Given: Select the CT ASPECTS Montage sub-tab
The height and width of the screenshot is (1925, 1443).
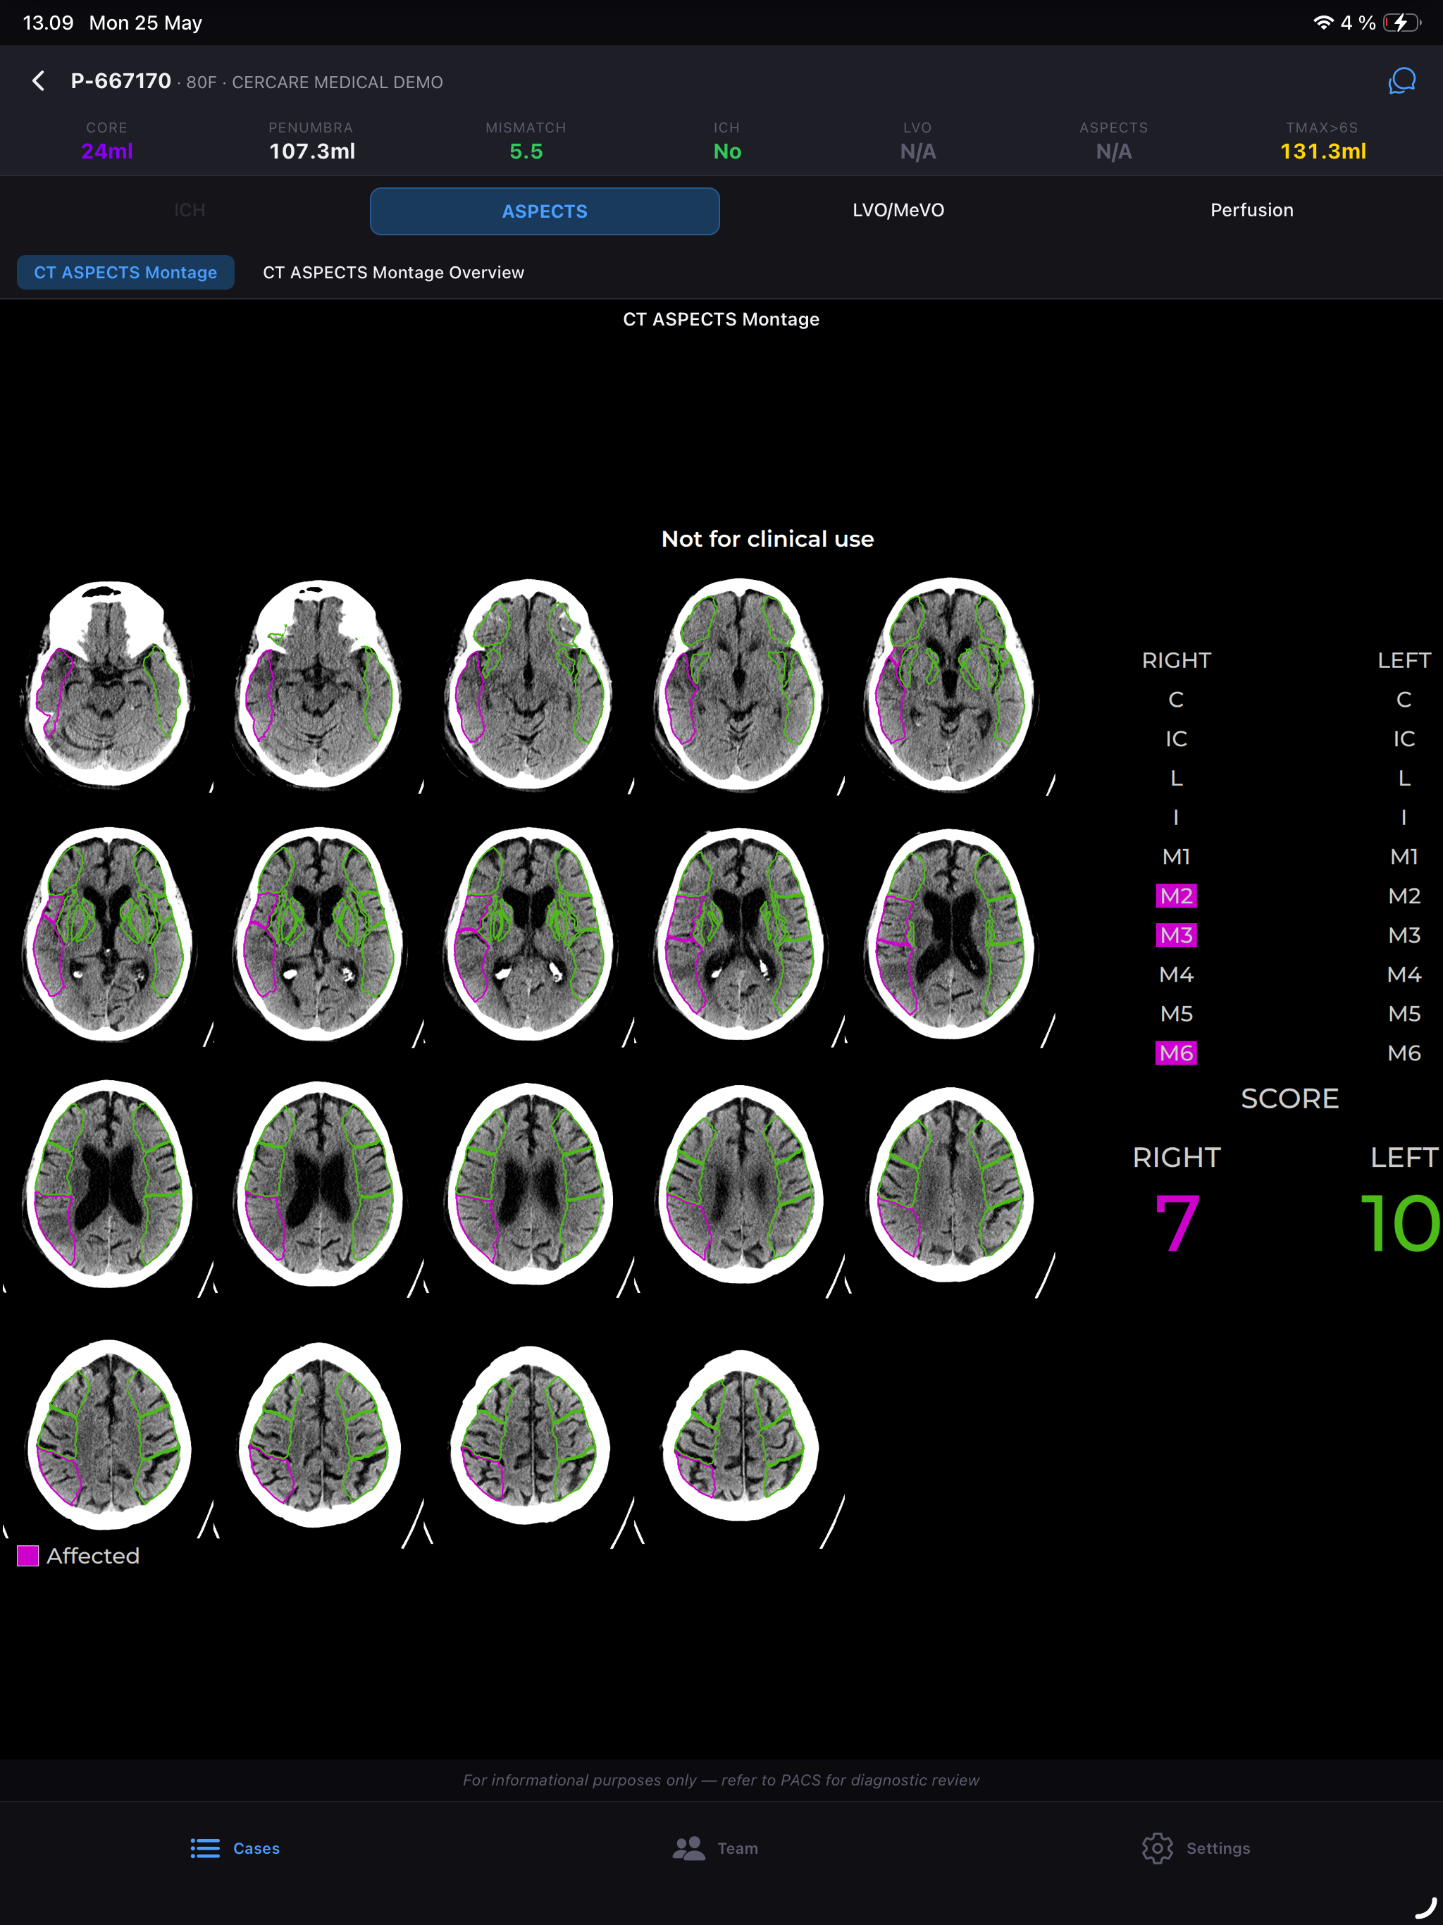Looking at the screenshot, I should [x=125, y=273].
